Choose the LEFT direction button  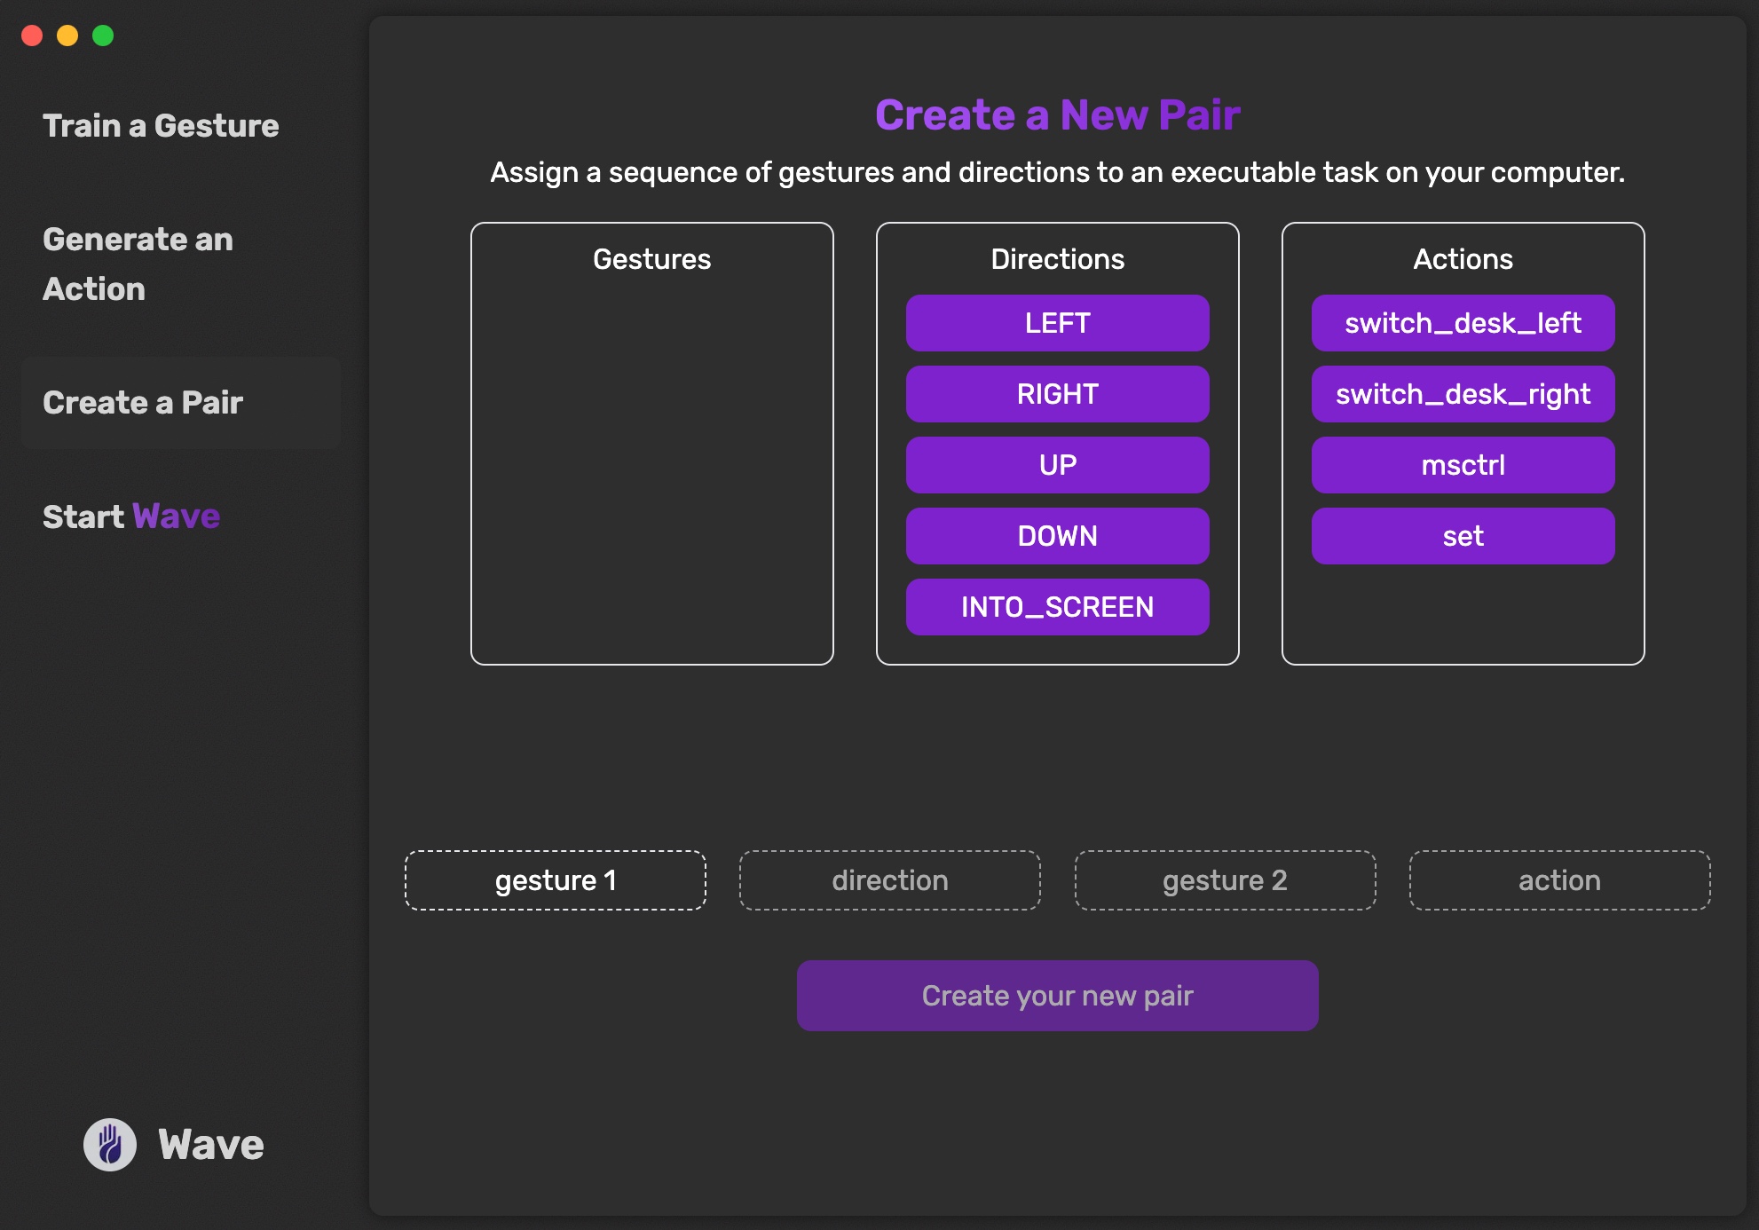(x=1057, y=323)
